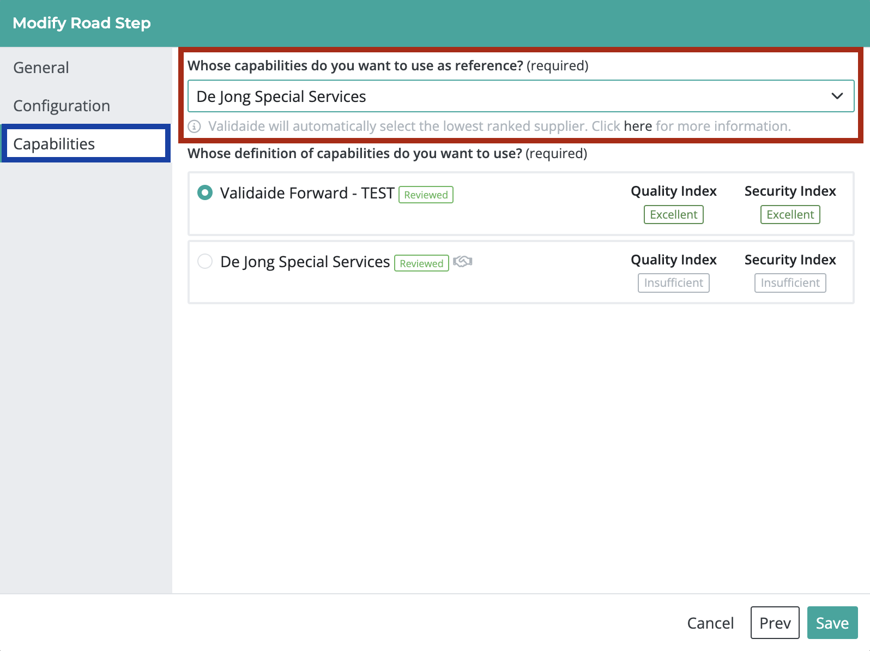Viewport: 870px width, 651px height.
Task: Click Insufficient Security Index badge
Action: (x=790, y=283)
